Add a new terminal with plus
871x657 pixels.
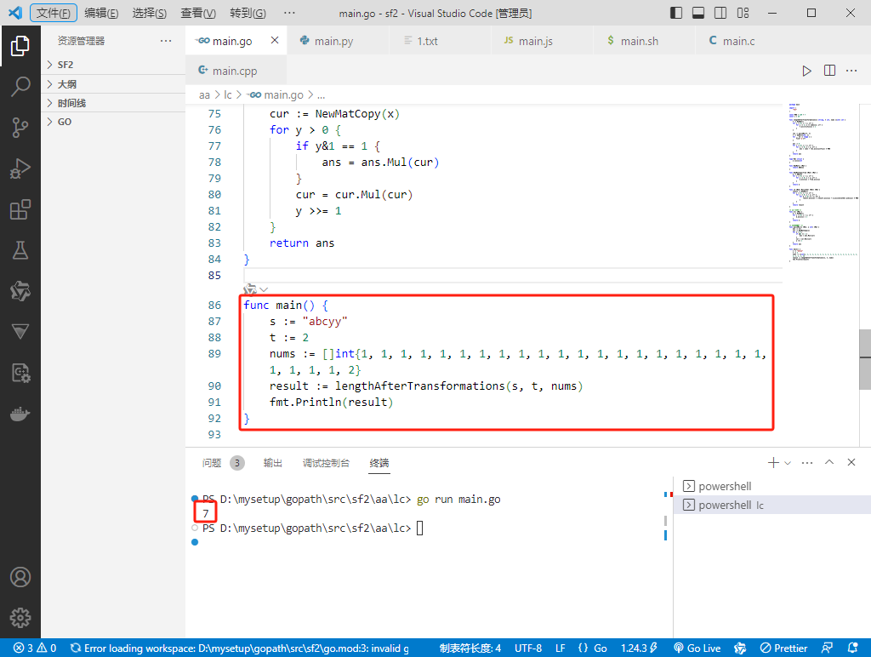772,462
